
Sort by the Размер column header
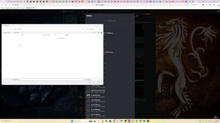[67, 35]
